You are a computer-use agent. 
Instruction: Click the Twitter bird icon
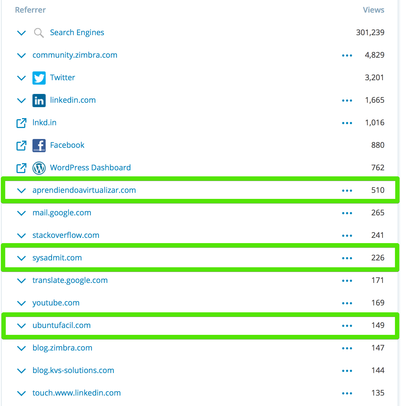coord(39,78)
